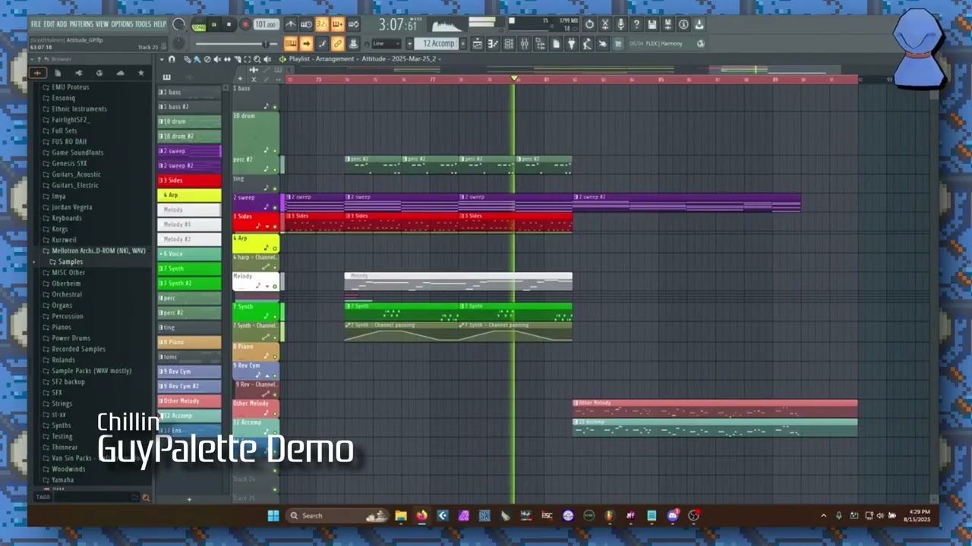Toggle the wait-for-input-to-start icon
Viewport: 972px width, 546px height.
(306, 24)
